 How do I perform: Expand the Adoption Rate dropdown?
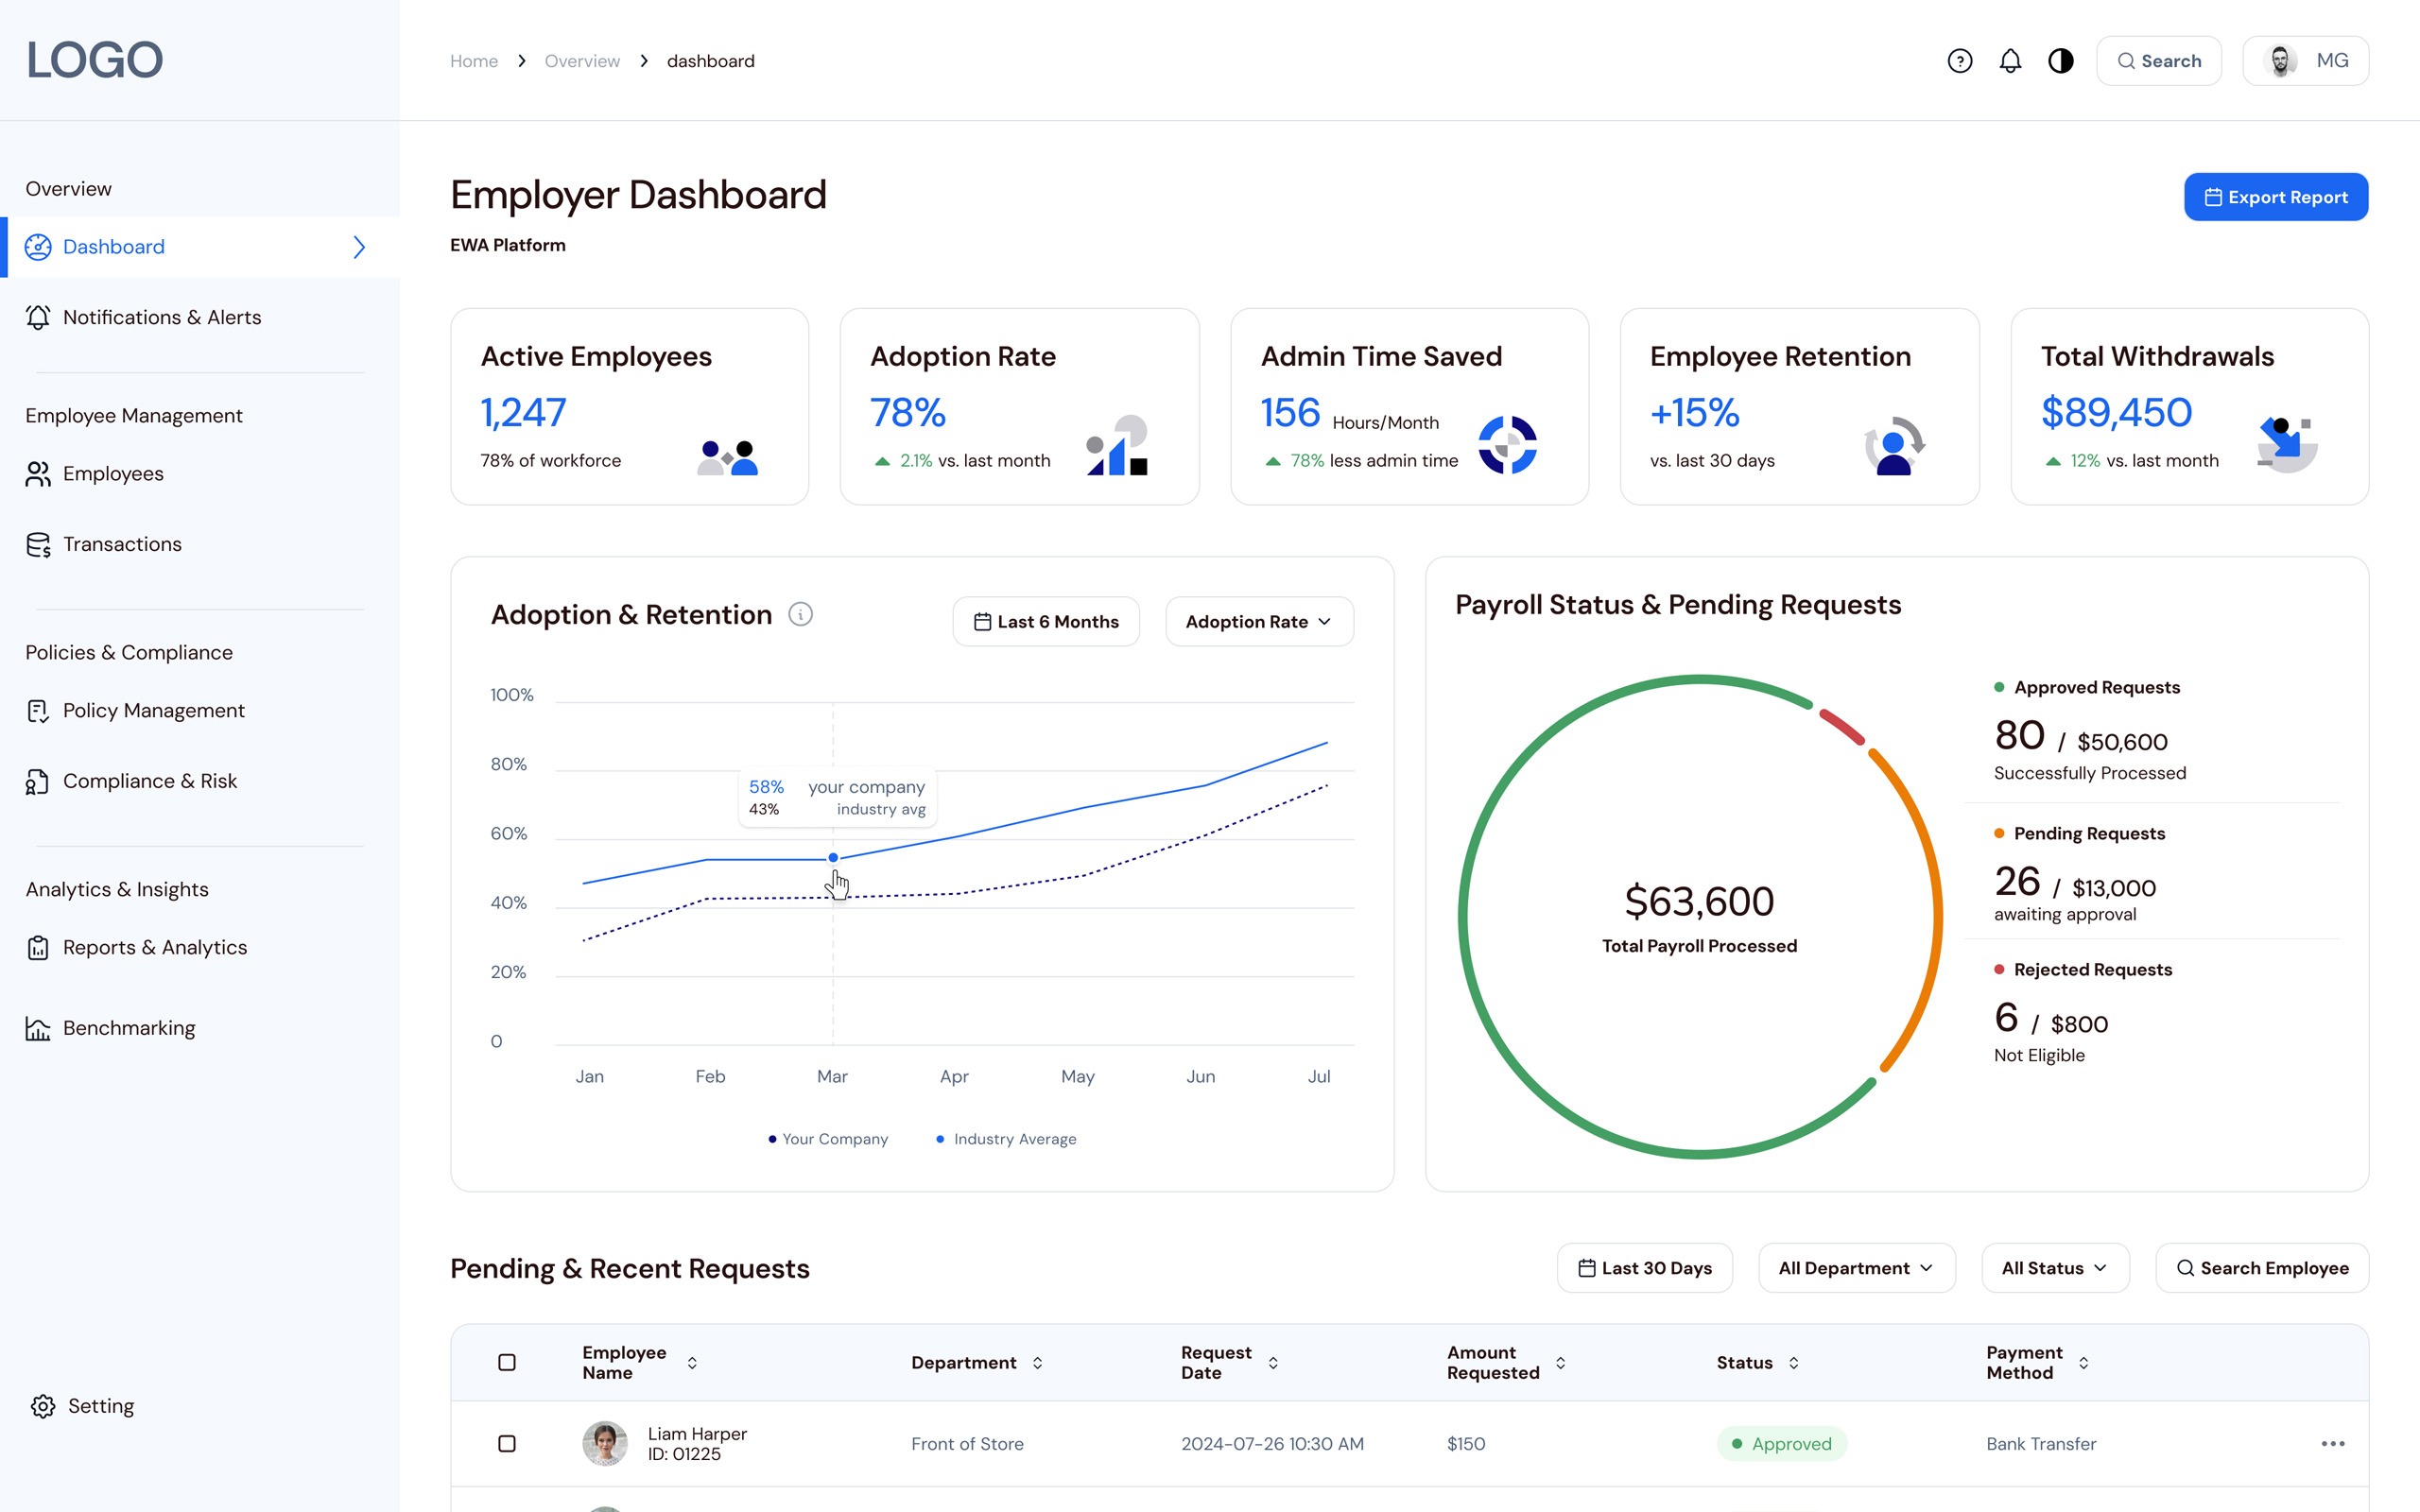[1258, 622]
